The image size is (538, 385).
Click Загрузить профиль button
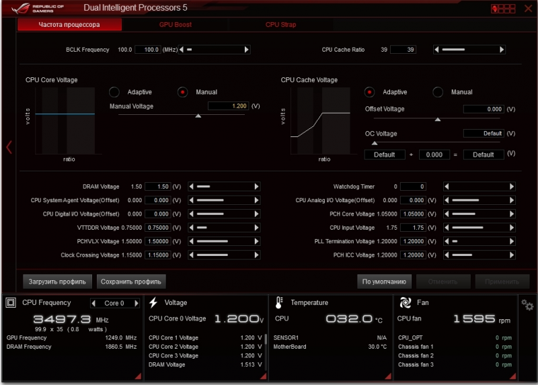click(x=57, y=282)
